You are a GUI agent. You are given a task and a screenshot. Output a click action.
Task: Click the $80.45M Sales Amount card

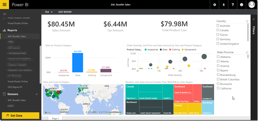61,26
